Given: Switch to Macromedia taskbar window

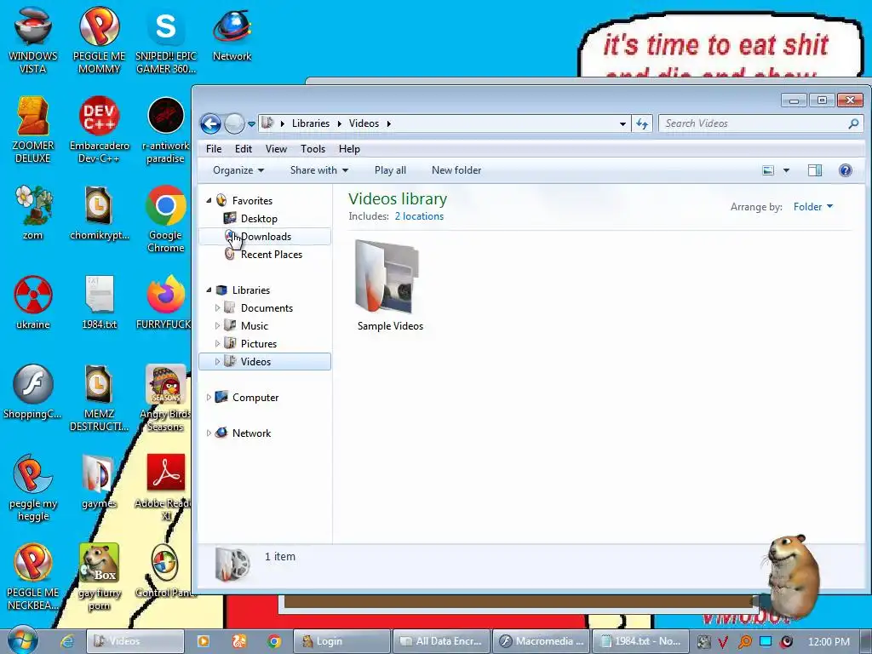Looking at the screenshot, I should 541,641.
